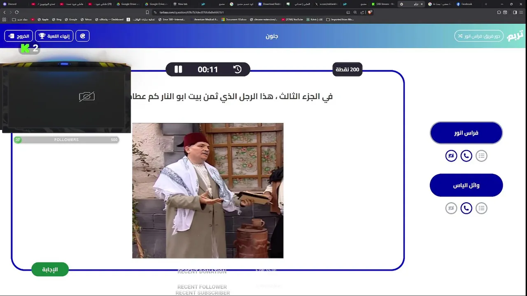
Task: Open the browser extensions puzzle icon
Action: (x=499, y=12)
